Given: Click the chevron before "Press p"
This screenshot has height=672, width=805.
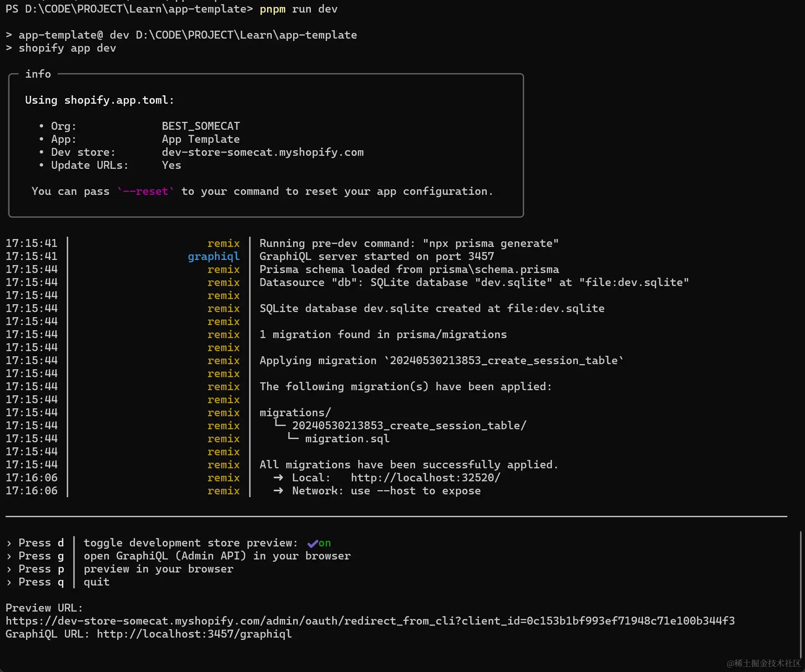Looking at the screenshot, I should [x=9, y=569].
